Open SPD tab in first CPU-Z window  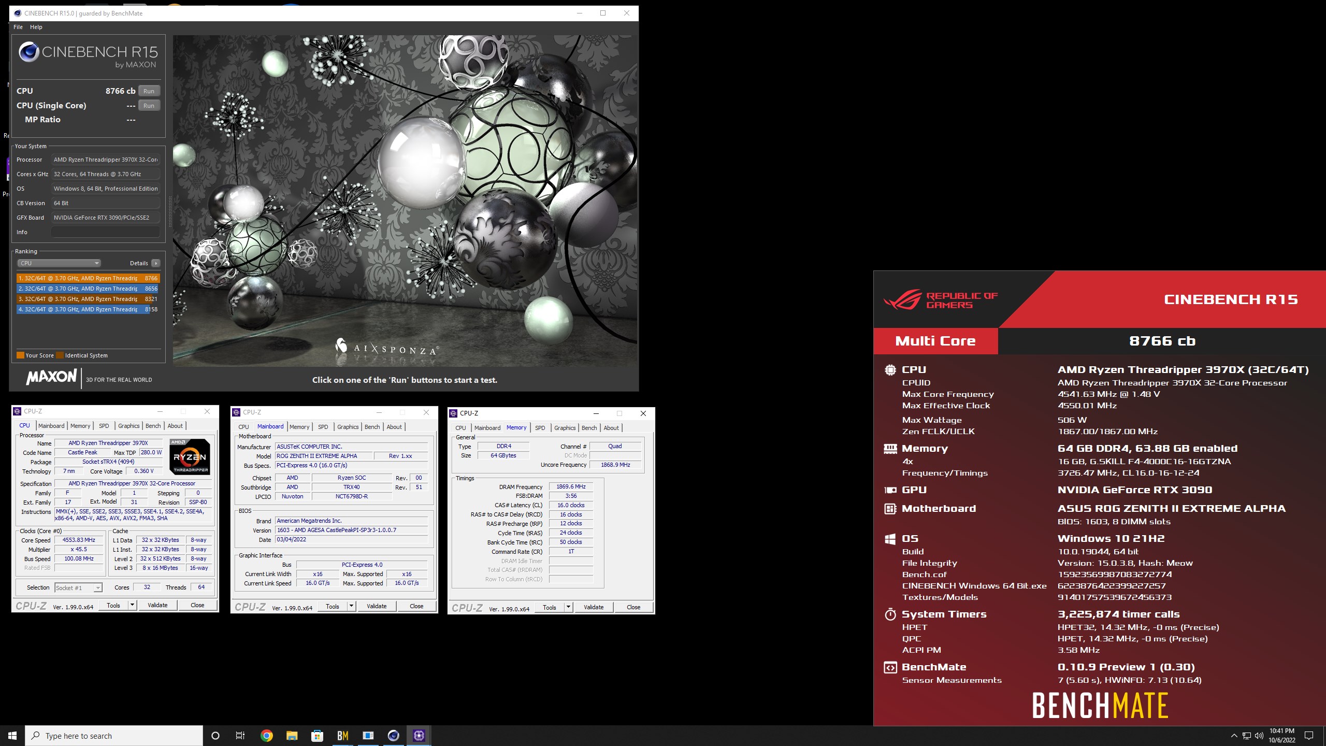[104, 426]
